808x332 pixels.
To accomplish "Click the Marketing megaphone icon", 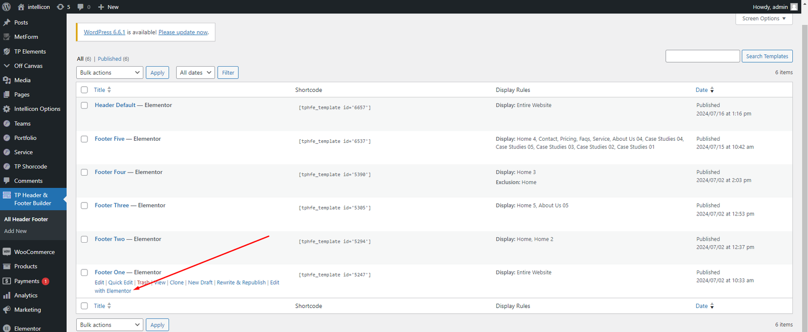I will (7, 310).
